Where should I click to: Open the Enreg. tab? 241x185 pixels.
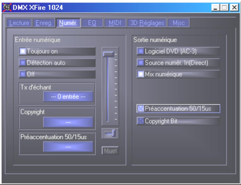click(44, 23)
